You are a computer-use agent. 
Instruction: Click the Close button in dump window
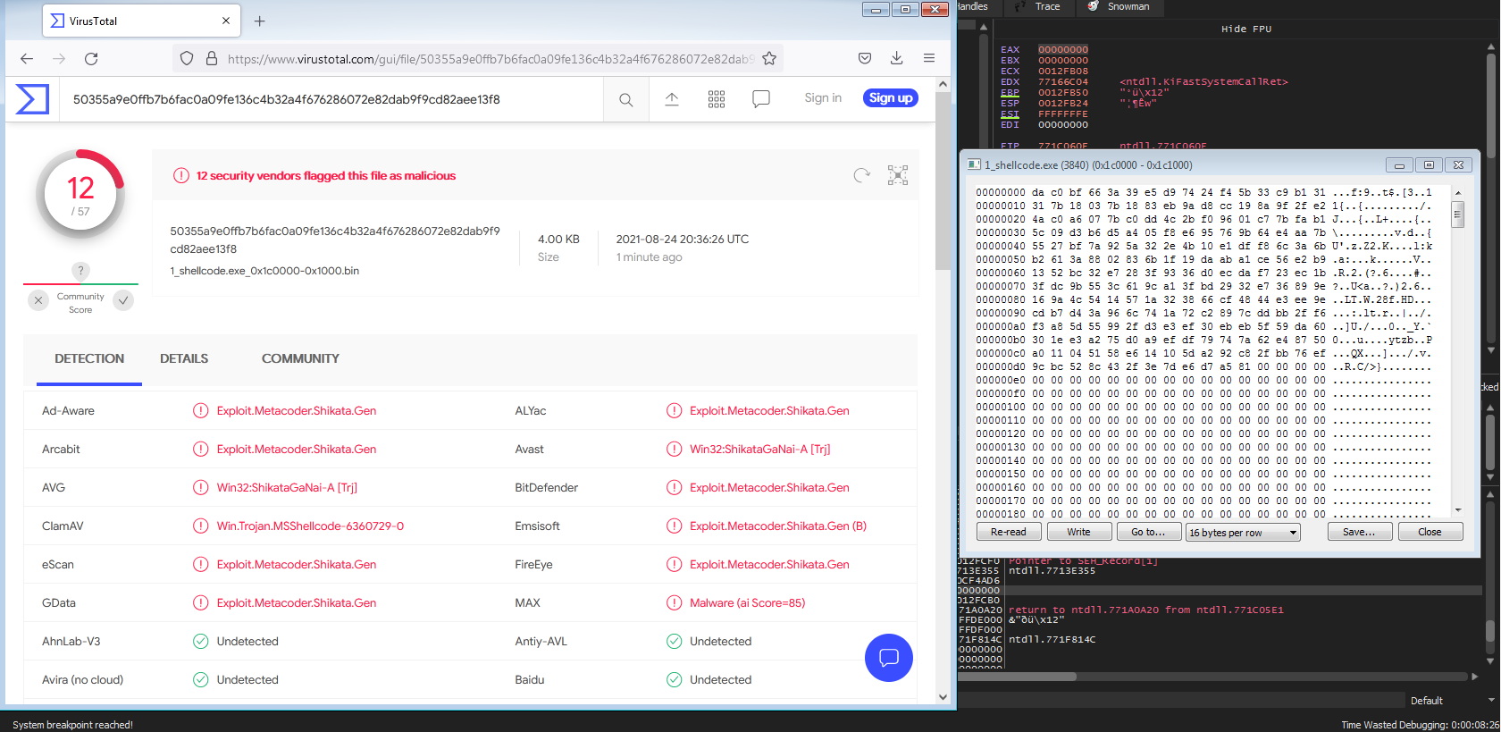click(1430, 532)
